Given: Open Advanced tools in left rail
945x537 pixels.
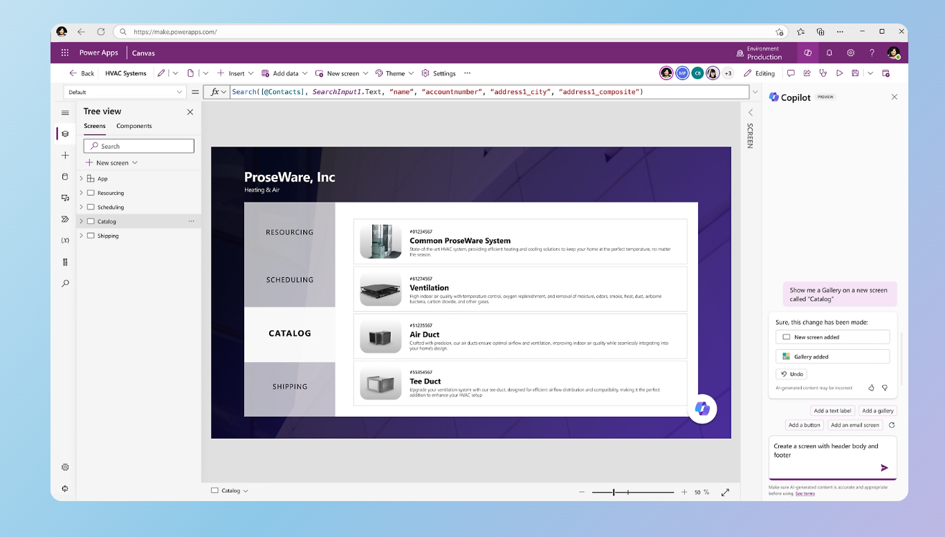Looking at the screenshot, I should [65, 262].
